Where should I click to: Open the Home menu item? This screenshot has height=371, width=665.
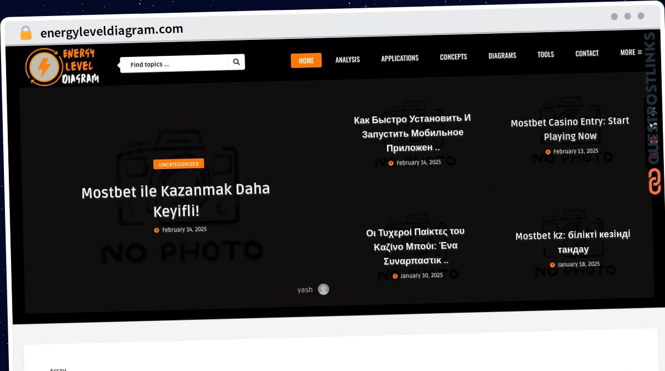[306, 61]
